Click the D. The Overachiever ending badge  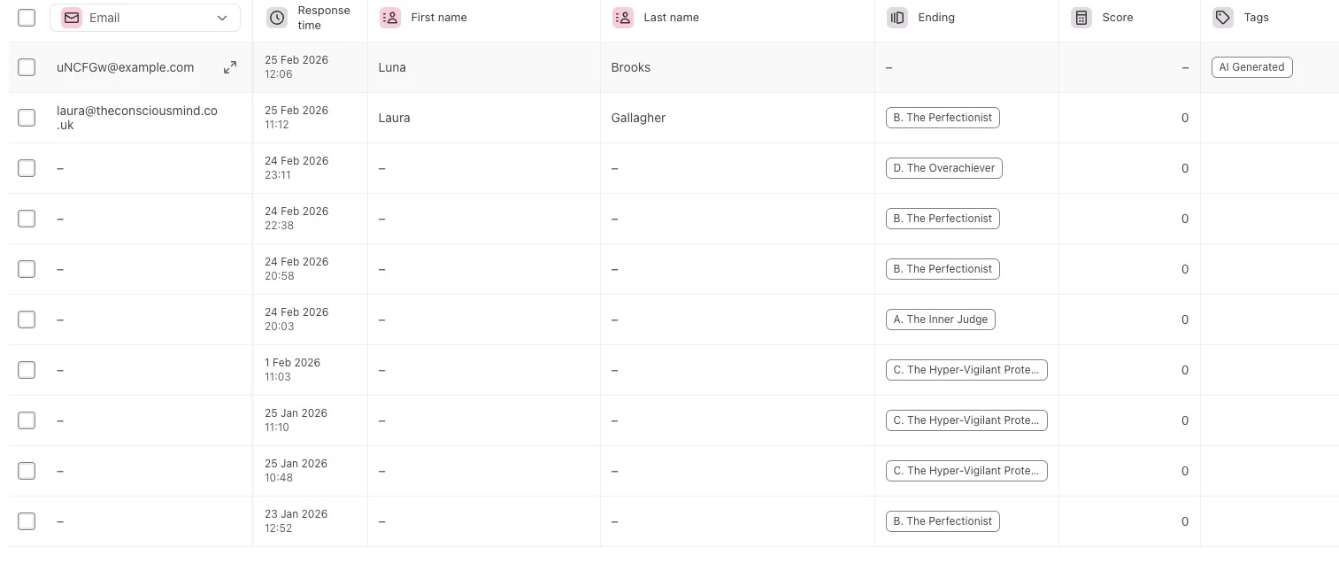coord(943,168)
